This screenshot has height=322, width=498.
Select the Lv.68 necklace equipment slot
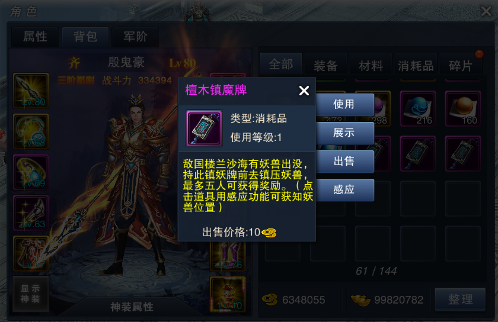[x=31, y=131]
